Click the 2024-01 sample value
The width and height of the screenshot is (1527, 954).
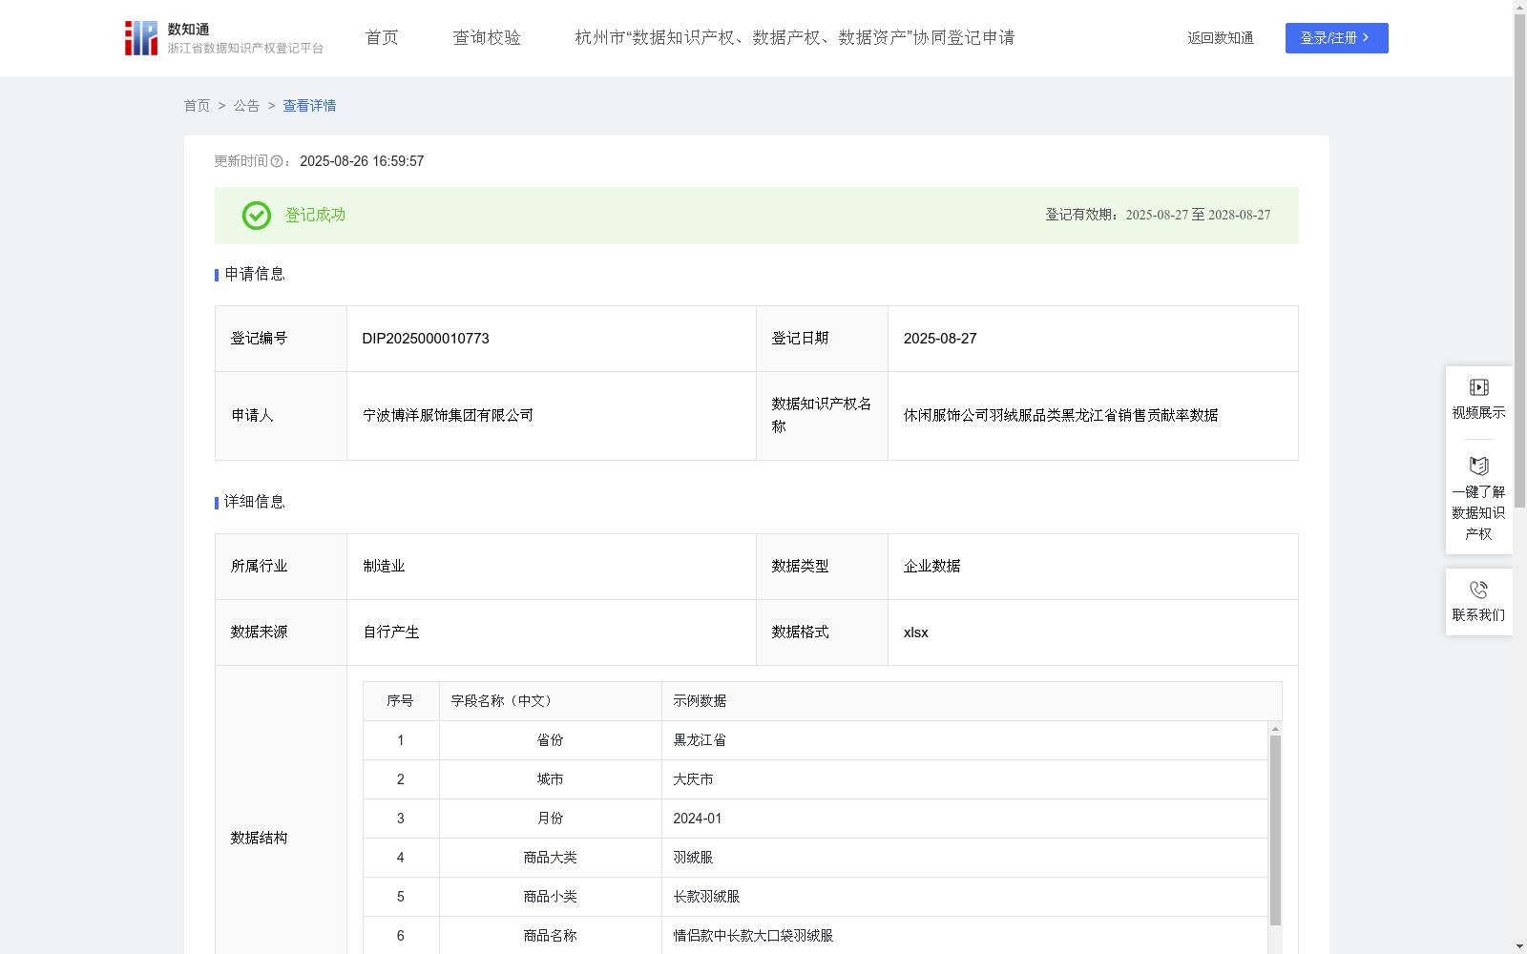click(697, 819)
